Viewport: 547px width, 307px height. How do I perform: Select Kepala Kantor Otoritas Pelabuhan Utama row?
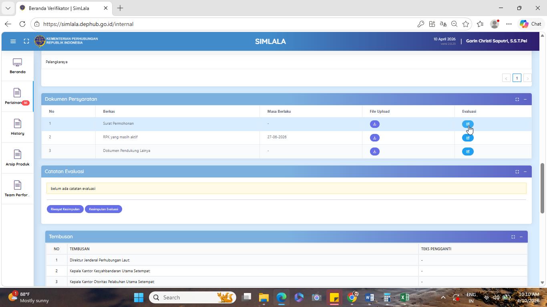click(286, 281)
